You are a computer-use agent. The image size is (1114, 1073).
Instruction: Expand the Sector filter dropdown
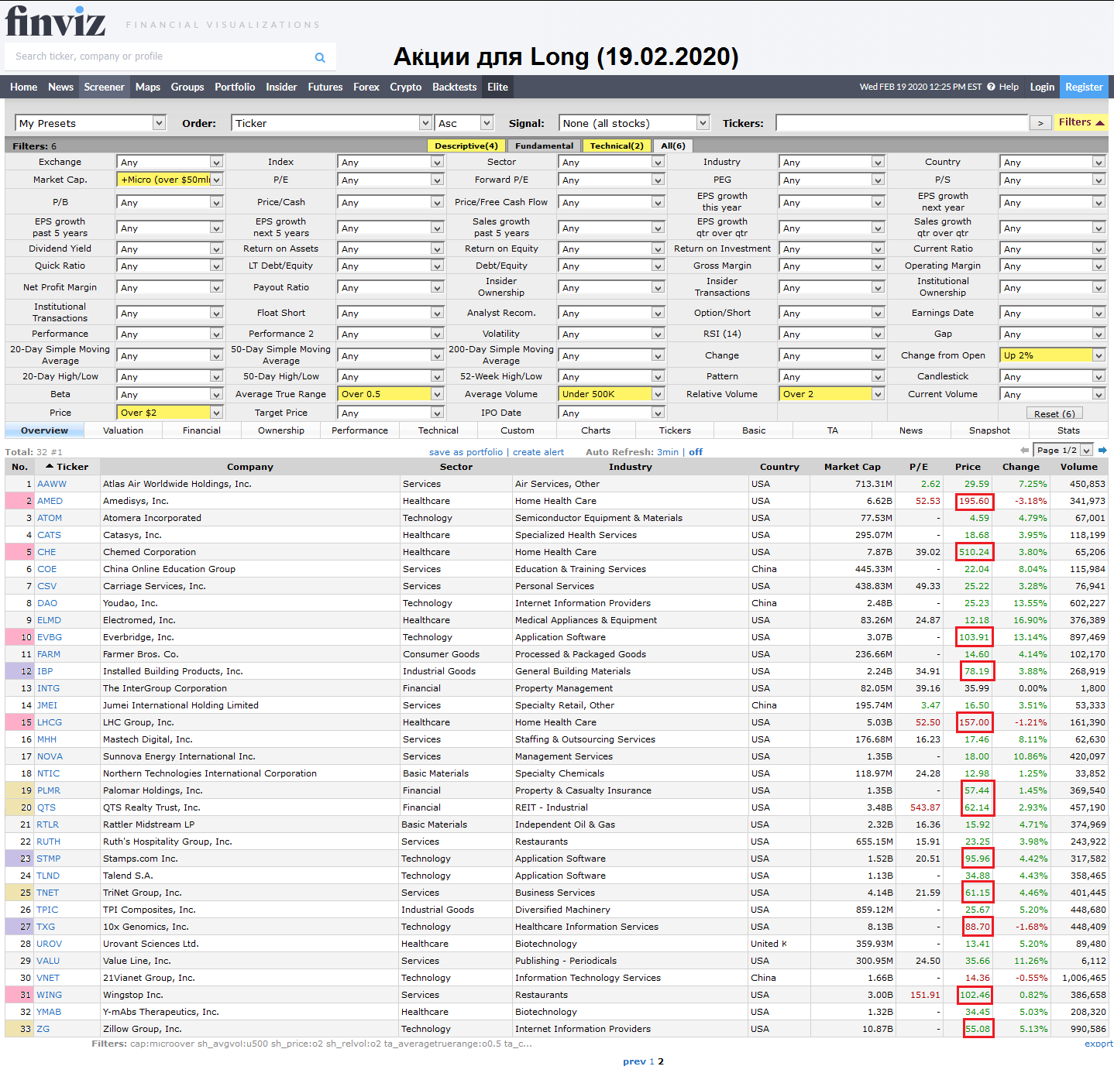[x=611, y=162]
